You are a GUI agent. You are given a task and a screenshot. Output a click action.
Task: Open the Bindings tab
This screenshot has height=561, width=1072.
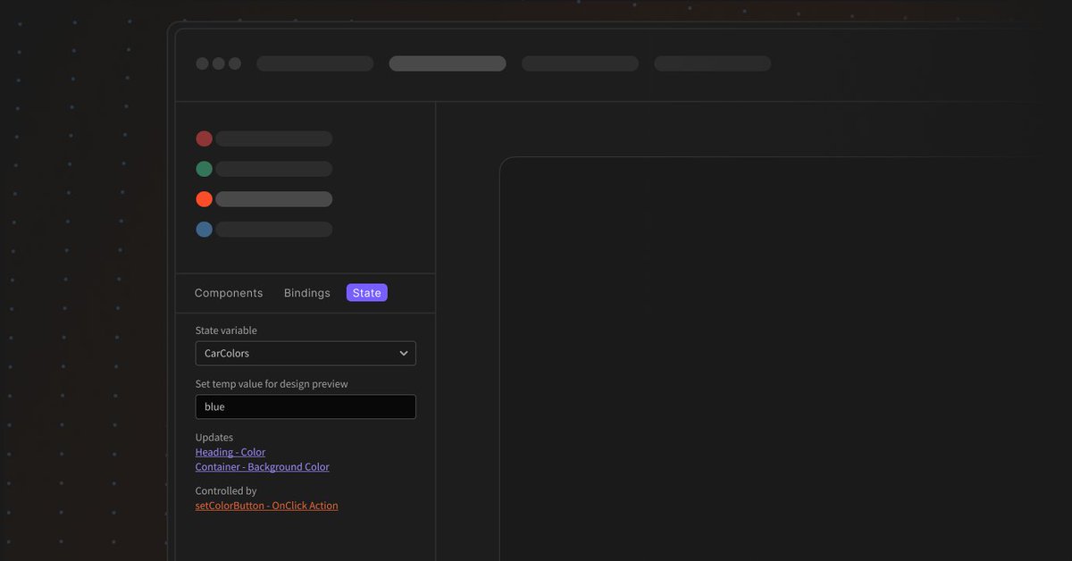tap(306, 292)
